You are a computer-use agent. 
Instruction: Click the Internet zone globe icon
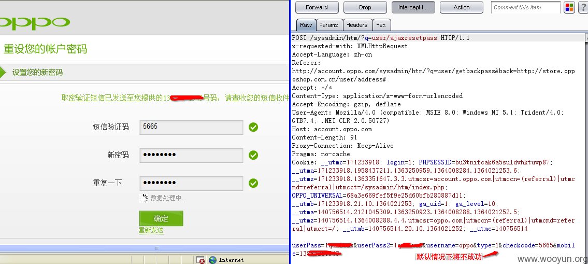click(212, 260)
